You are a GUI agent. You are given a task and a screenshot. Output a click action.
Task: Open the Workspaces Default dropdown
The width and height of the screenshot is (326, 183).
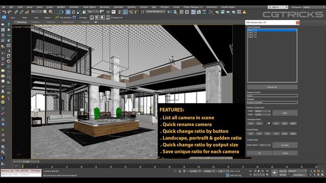[314, 7]
